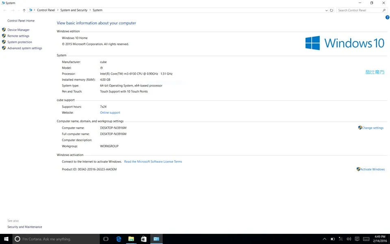Image resolution: width=390 pixels, height=244 pixels.
Task: Click the System window taskbar icon
Action: click(x=156, y=239)
